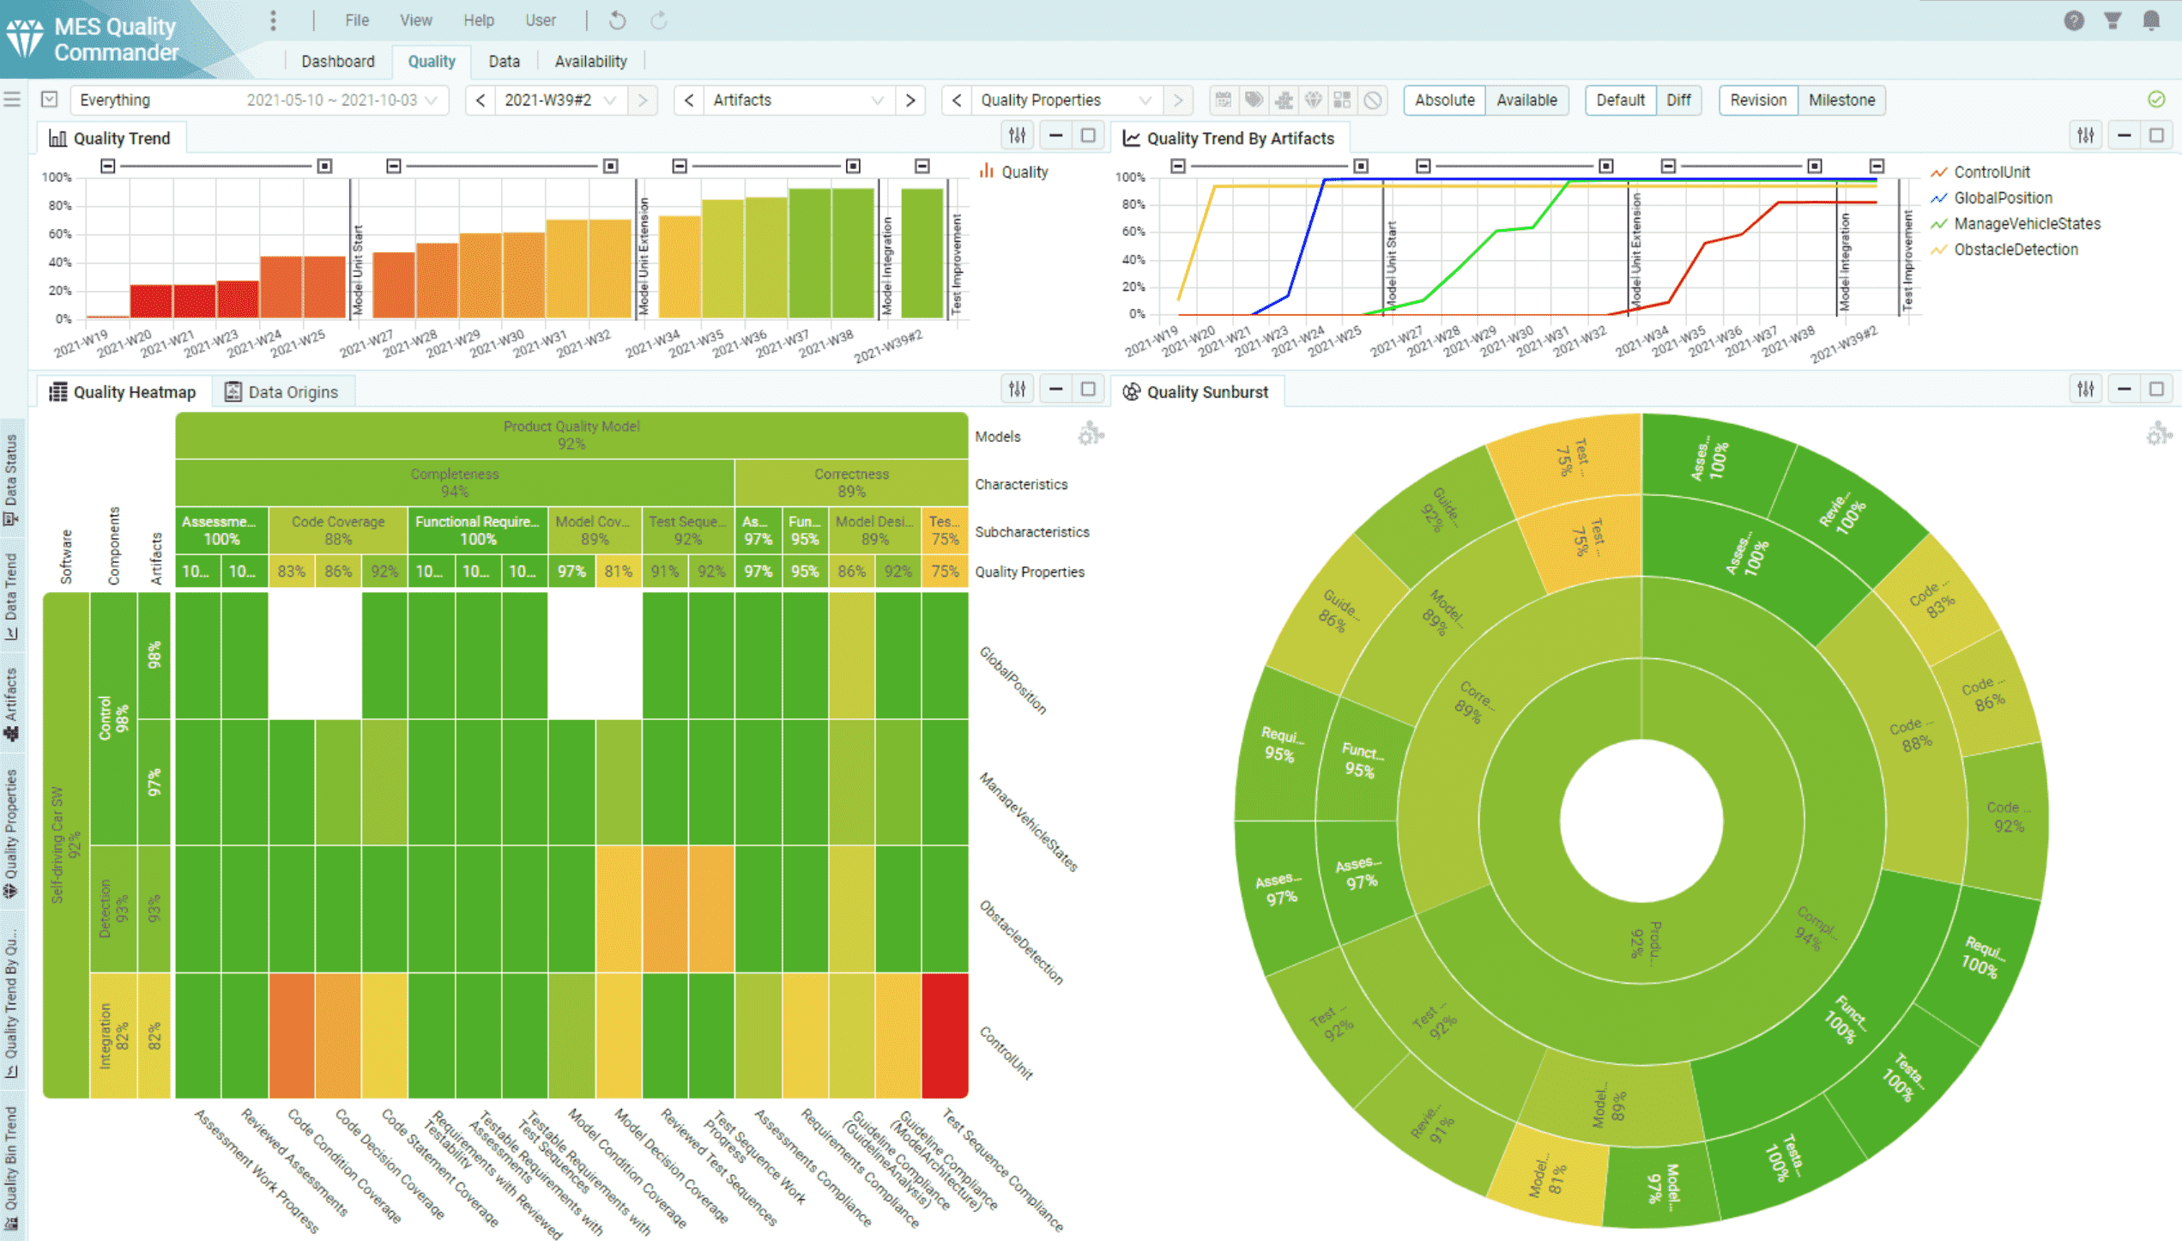Click red Test Sequence Compliance ControlUnit cell
Screen dimensions: 2182x1241
(945, 1035)
